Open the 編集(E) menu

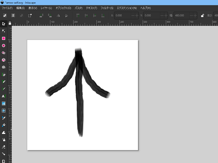(x=20, y=8)
